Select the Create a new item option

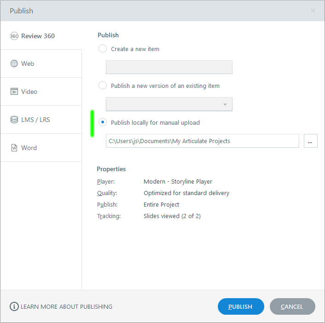coord(103,48)
